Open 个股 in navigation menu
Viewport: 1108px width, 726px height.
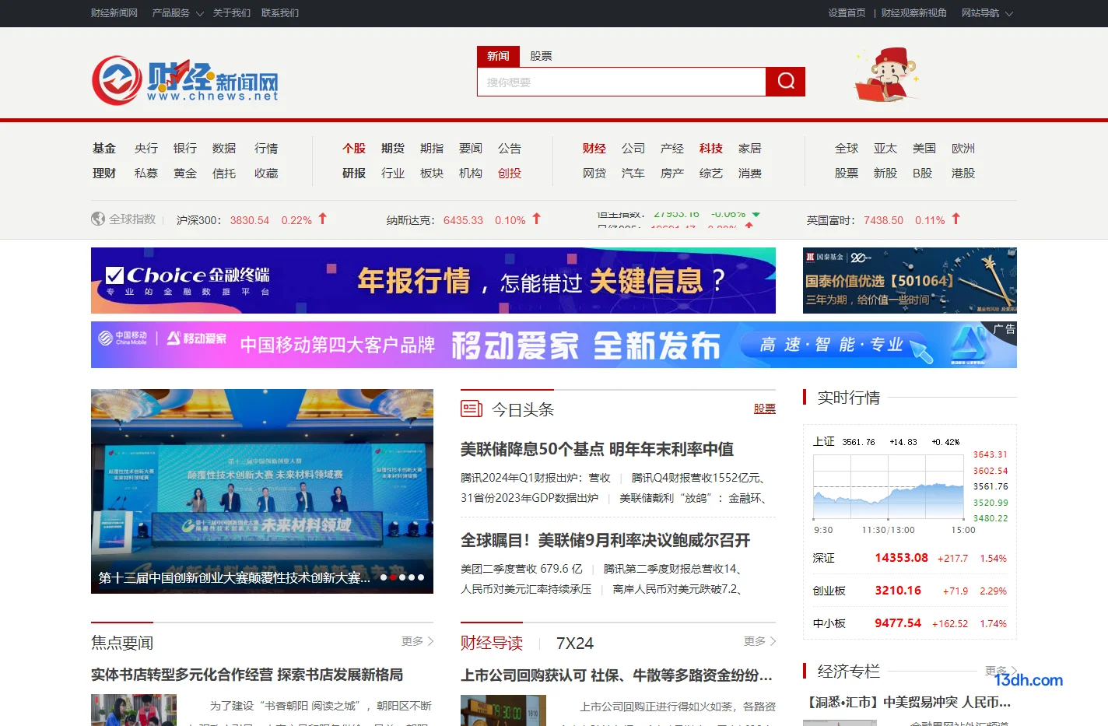pyautogui.click(x=354, y=148)
